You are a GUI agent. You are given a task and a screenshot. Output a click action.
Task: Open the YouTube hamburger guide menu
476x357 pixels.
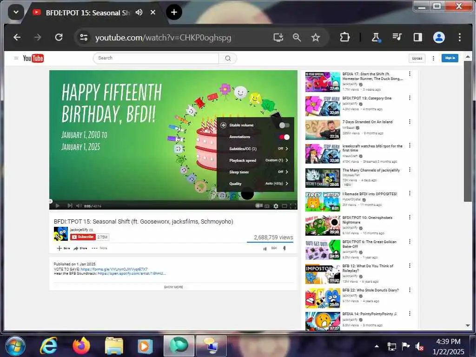[16, 58]
